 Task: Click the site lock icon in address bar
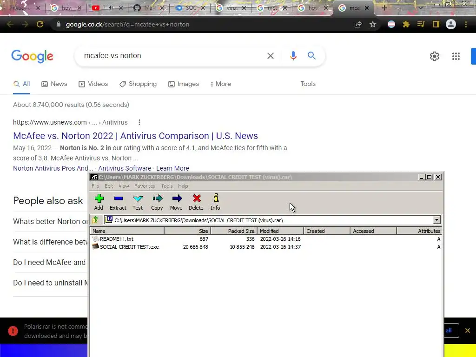coord(59,24)
